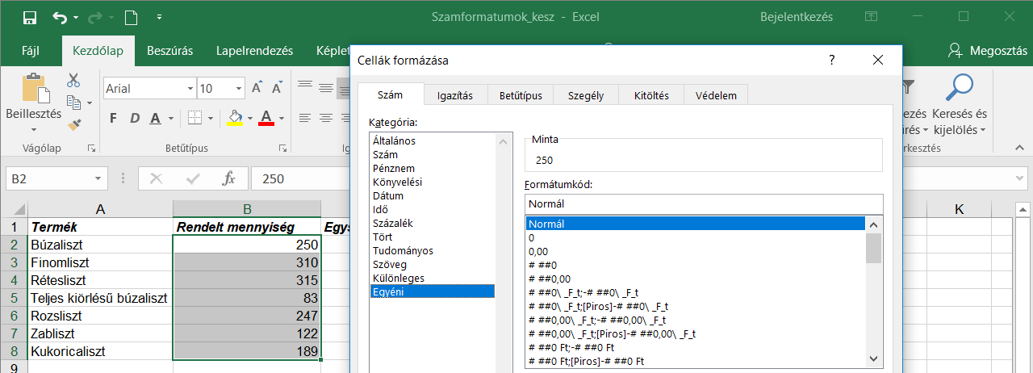
Task: Select the Pénznem category
Action: coord(432,168)
